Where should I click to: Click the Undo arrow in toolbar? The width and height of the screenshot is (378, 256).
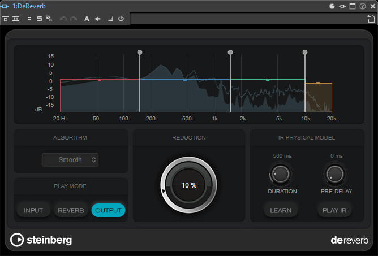coord(63,19)
